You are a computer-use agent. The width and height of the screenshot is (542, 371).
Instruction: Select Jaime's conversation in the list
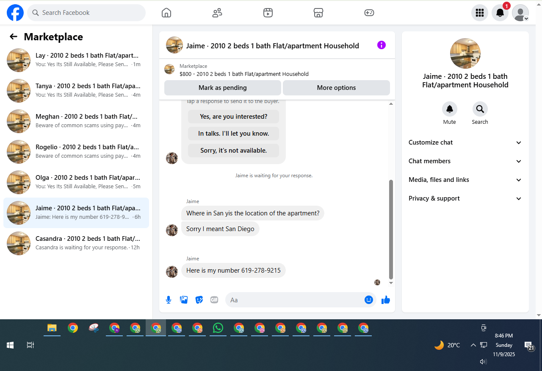tap(76, 213)
